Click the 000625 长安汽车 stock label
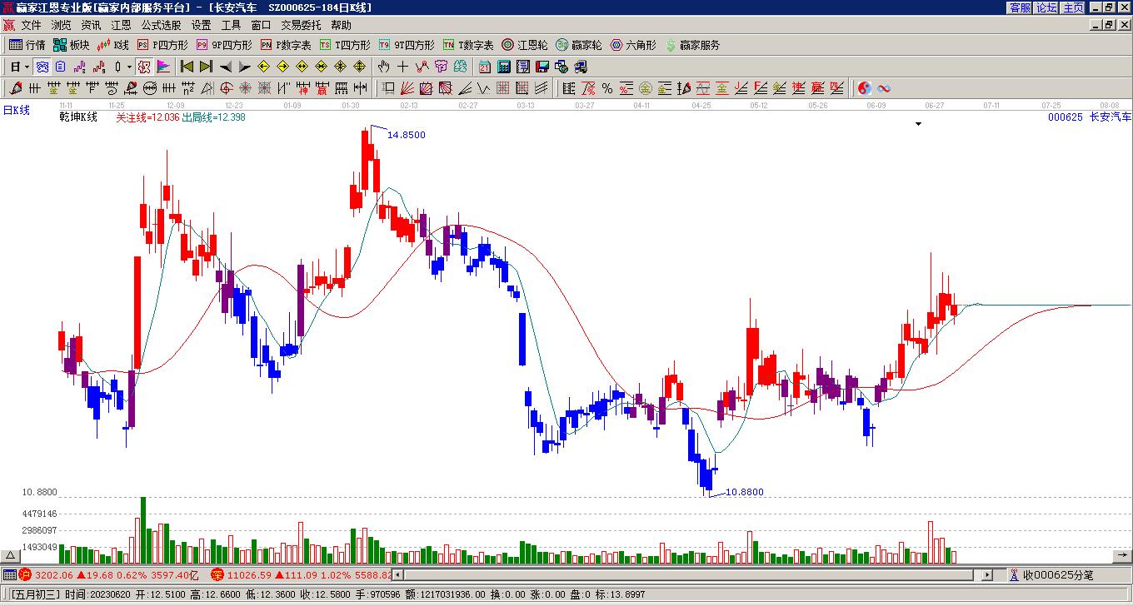This screenshot has height=606, width=1133. pos(1090,117)
